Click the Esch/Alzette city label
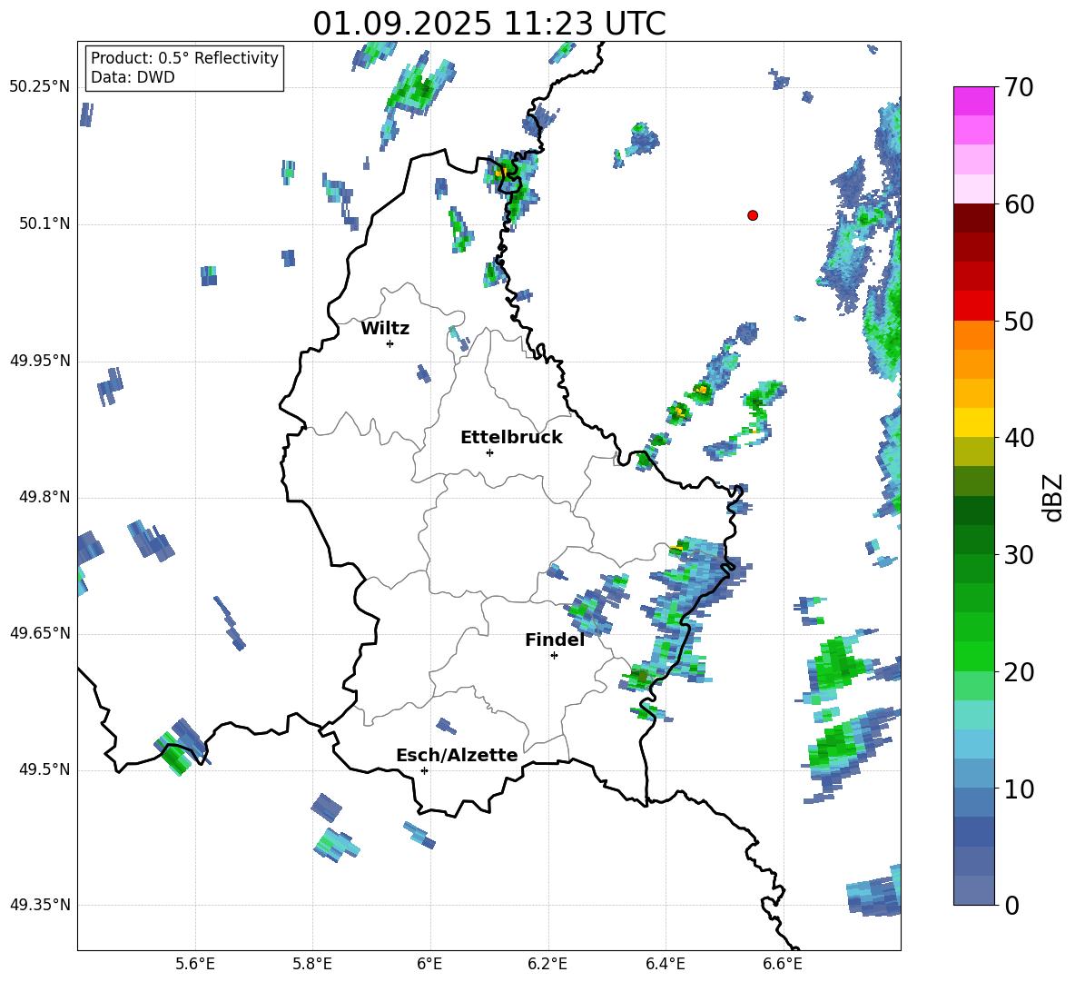 coord(457,755)
